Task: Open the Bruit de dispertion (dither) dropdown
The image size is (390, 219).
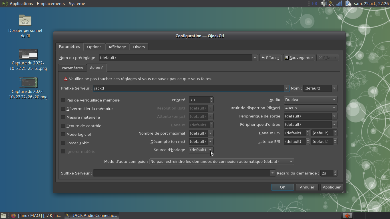Action: click(x=310, y=108)
